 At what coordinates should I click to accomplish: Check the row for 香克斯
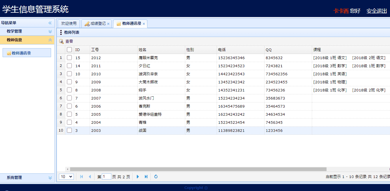point(69,106)
